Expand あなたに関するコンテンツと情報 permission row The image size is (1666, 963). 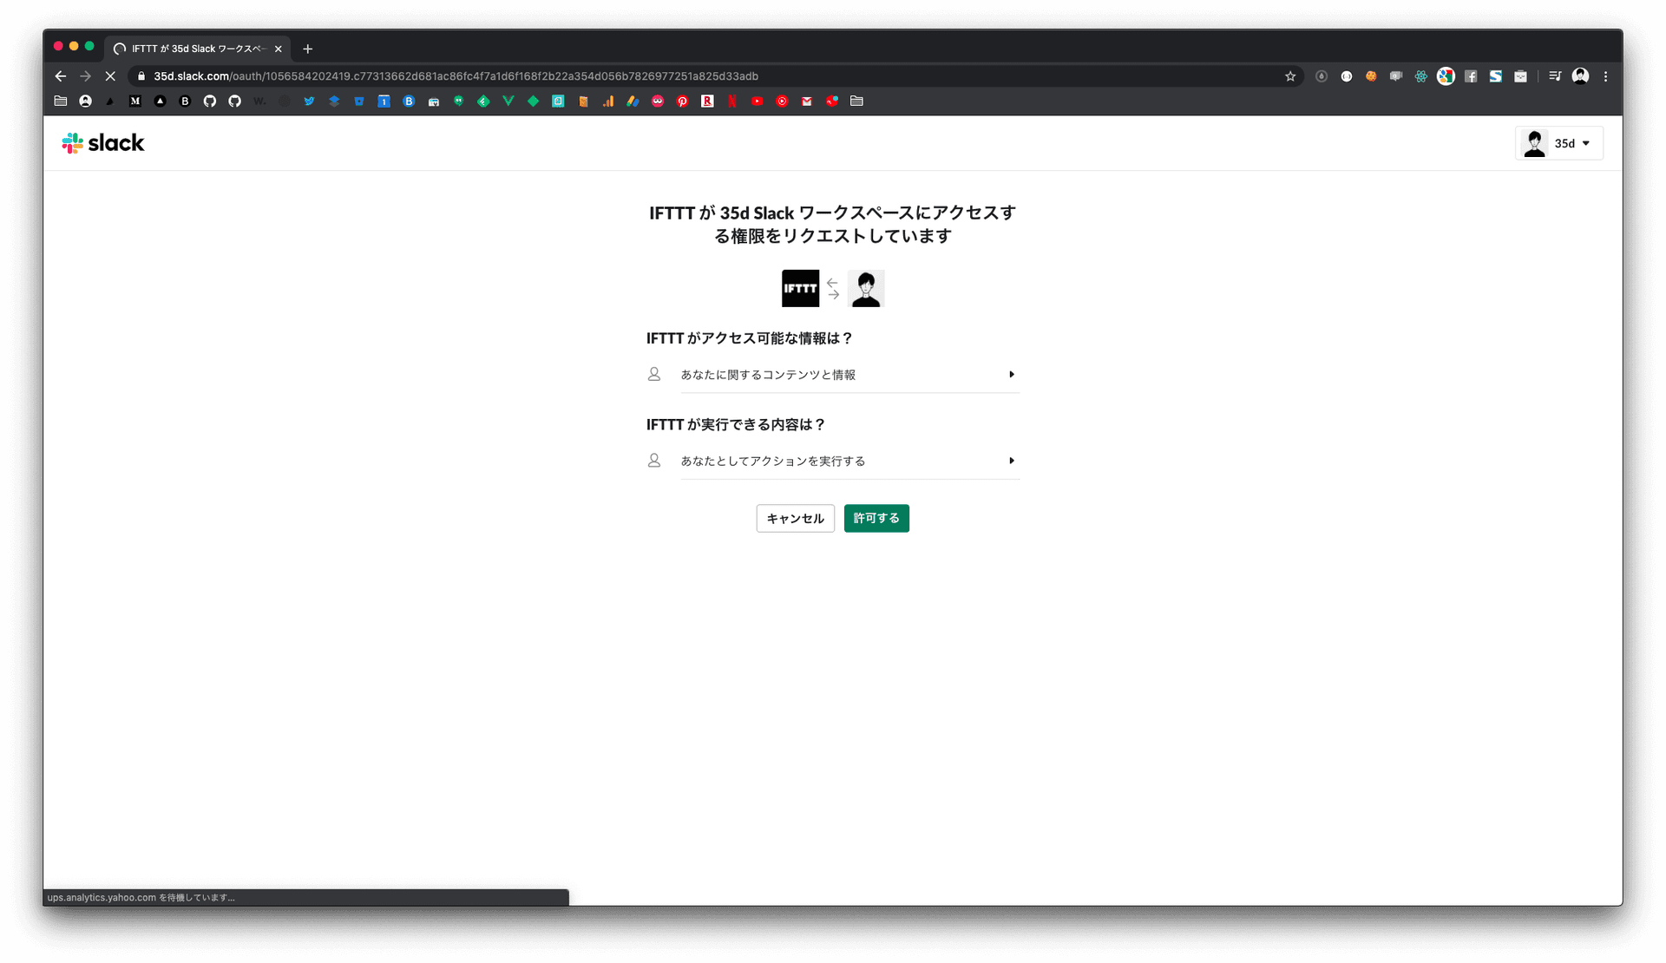click(849, 375)
